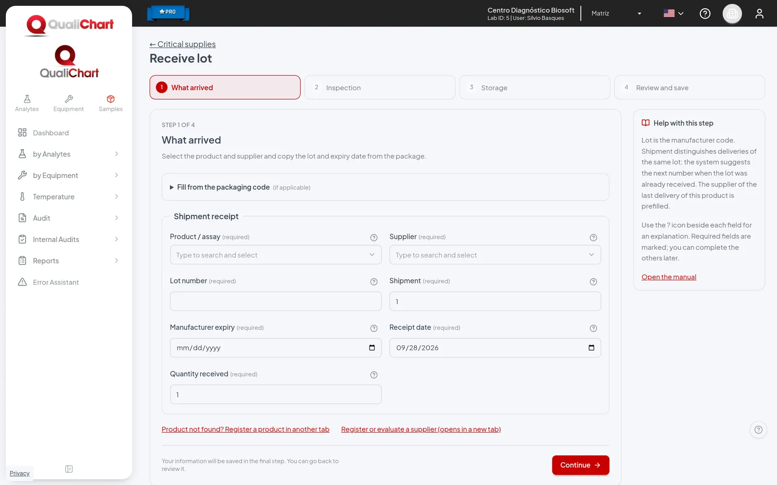The image size is (777, 485).
Task: Open the user profile icon
Action: (x=760, y=14)
